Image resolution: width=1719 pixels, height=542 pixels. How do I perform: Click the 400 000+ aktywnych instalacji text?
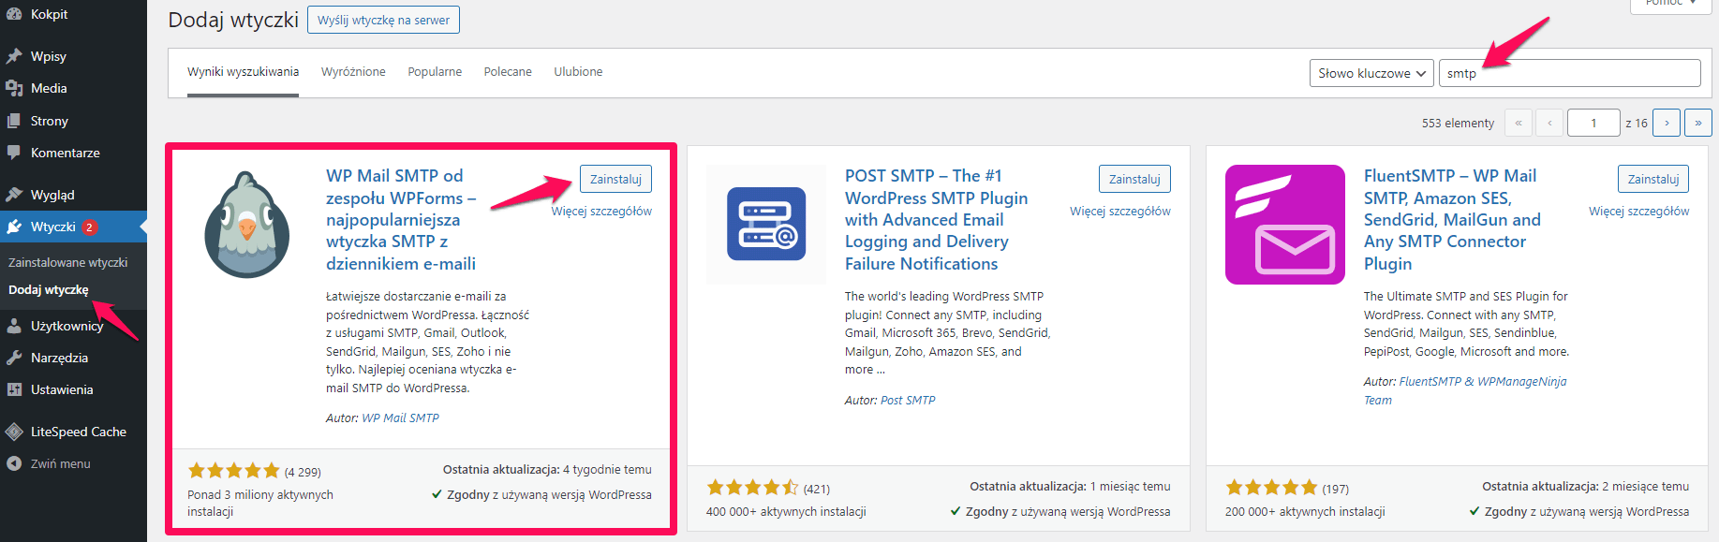coord(786,512)
